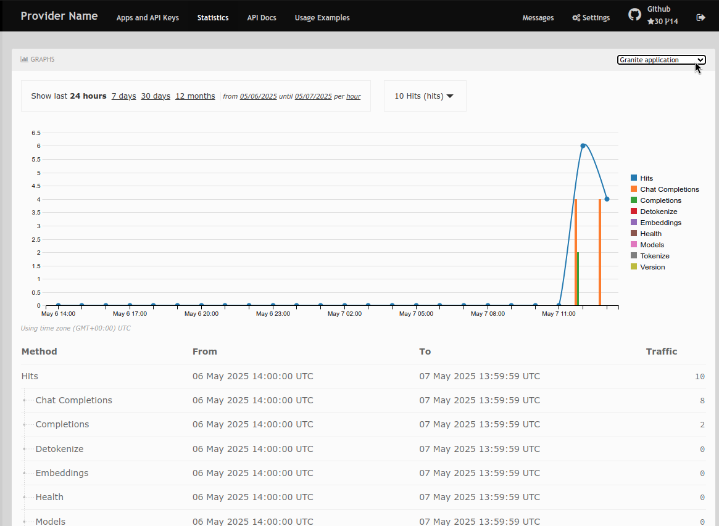719x526 pixels.
Task: Click the Hits row in table
Action: [363, 376]
